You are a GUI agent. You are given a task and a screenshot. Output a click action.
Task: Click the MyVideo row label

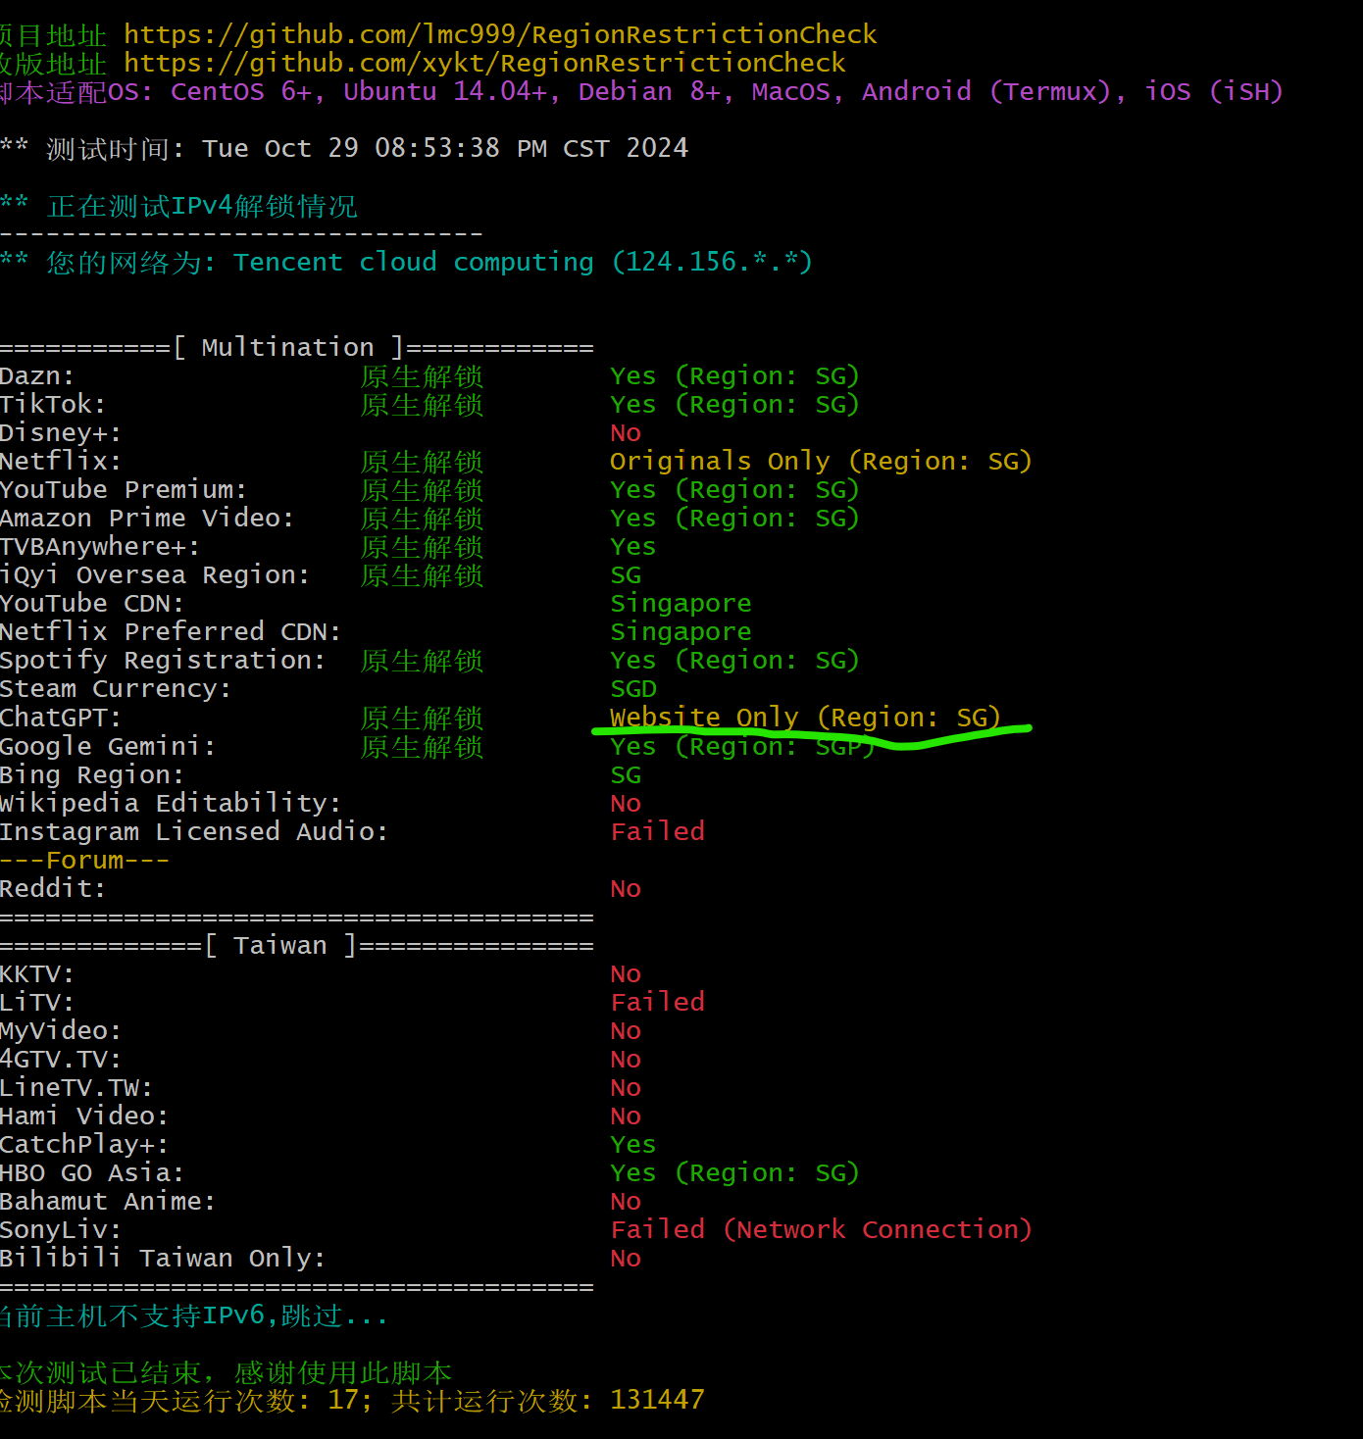pyautogui.click(x=61, y=1030)
